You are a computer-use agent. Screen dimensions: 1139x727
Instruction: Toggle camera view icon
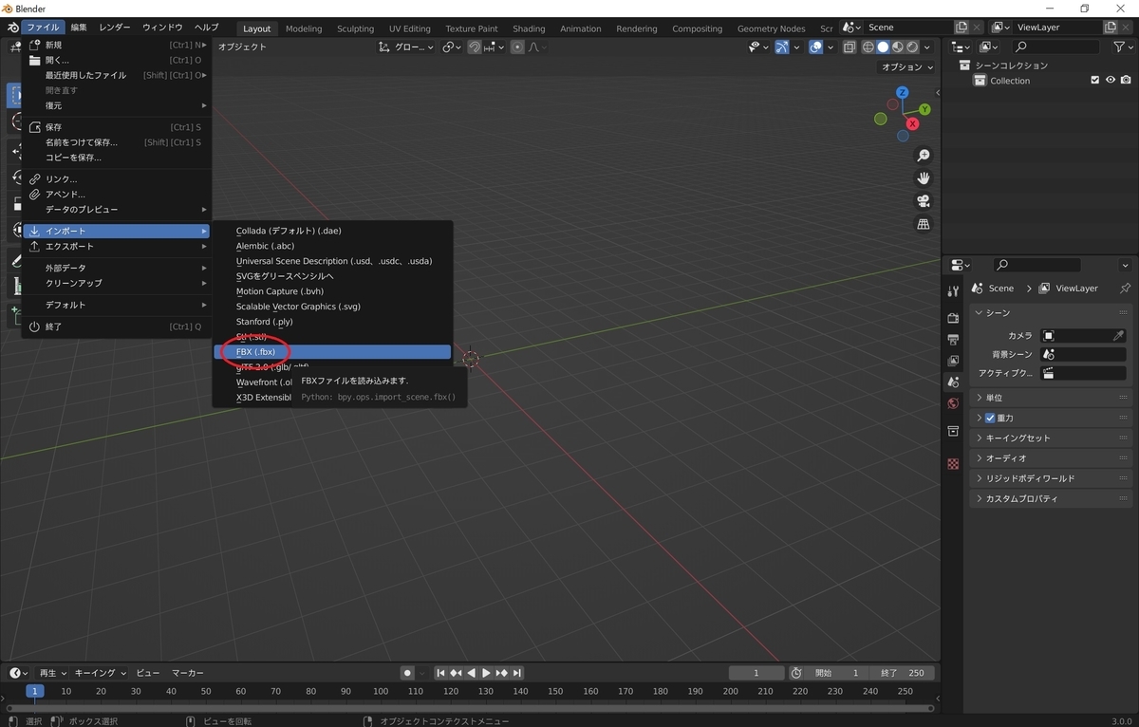pos(923,201)
